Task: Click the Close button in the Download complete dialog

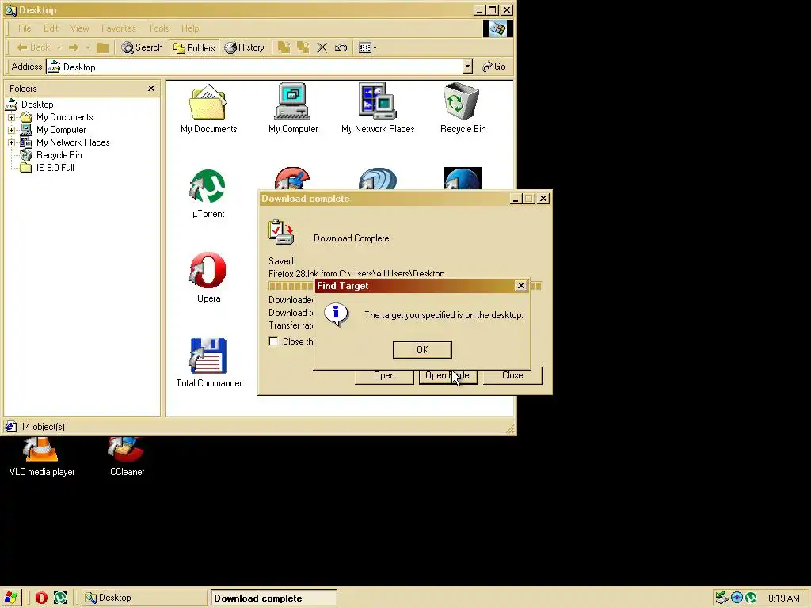Action: (x=512, y=376)
